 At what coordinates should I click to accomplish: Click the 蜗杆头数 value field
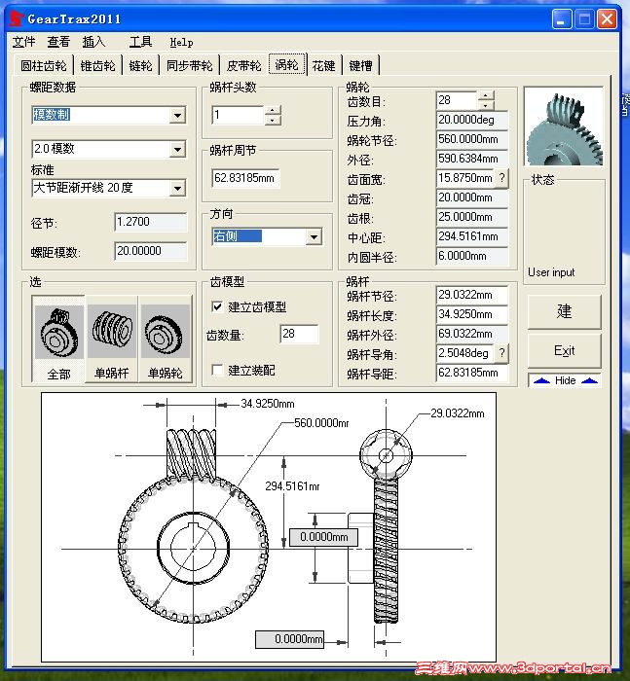coord(239,115)
